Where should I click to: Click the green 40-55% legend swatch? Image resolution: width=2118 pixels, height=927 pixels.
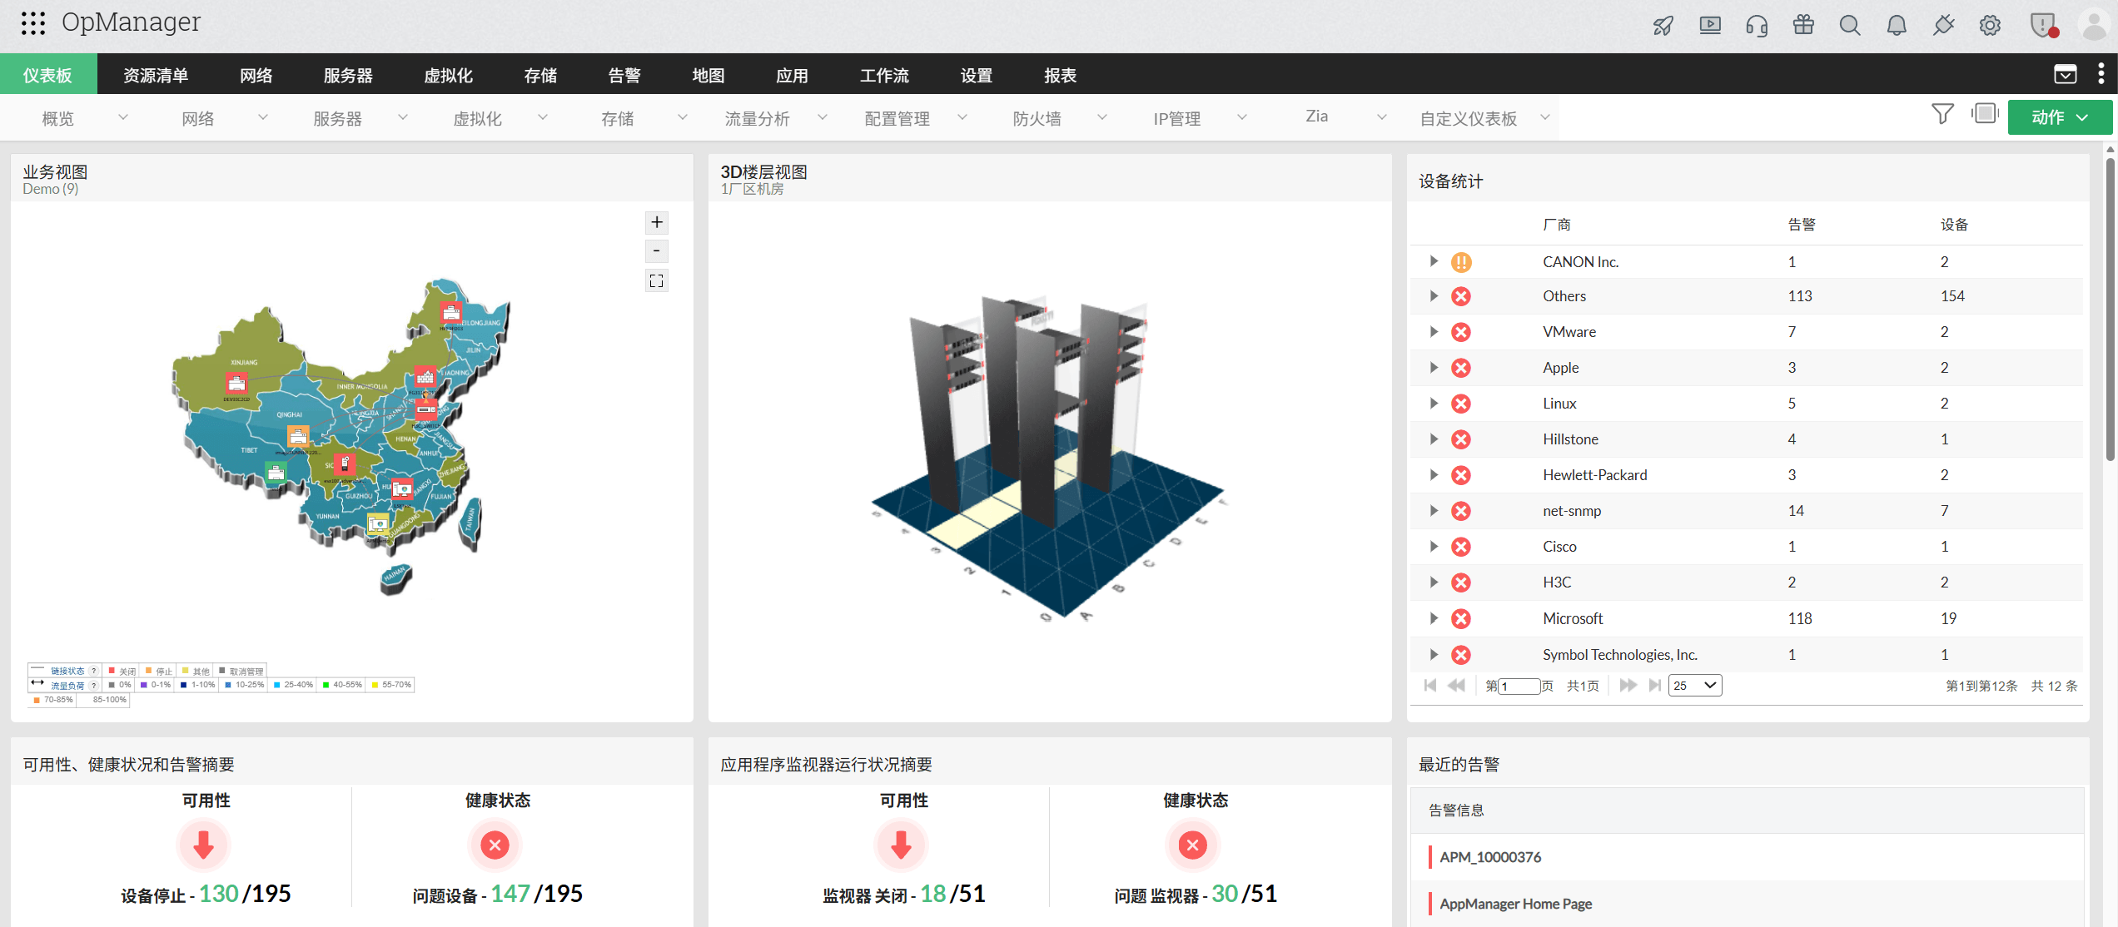(326, 685)
